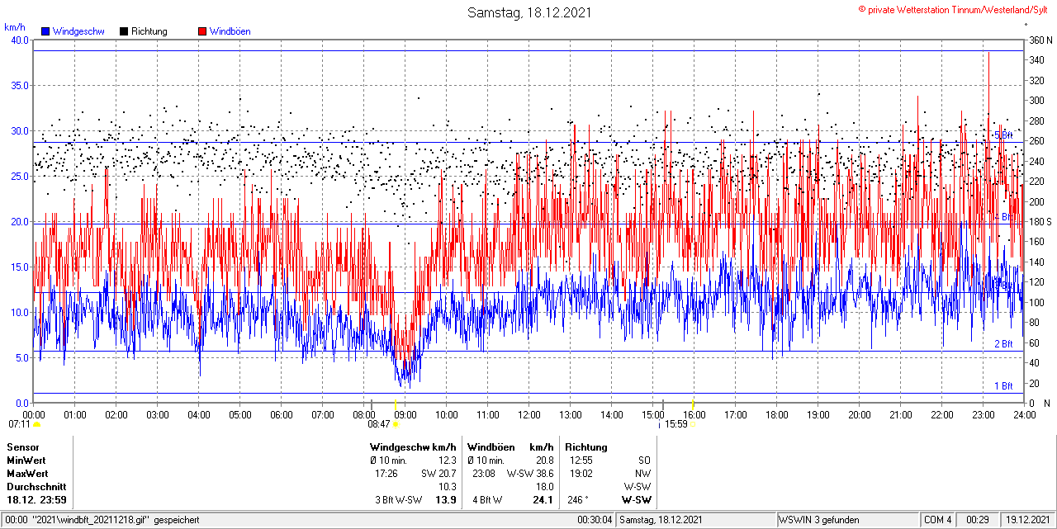Screen dimensions: 1057x529
Task: Click the Durchschnitt row label
Action: 36,487
